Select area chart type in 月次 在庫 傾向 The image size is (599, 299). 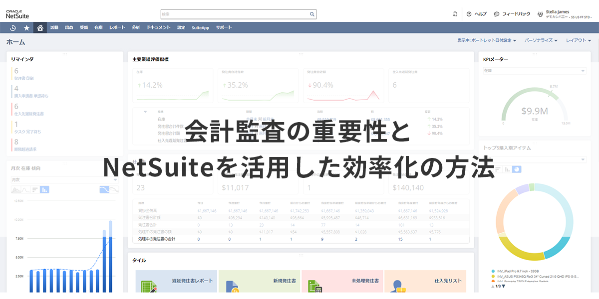tap(17, 189)
